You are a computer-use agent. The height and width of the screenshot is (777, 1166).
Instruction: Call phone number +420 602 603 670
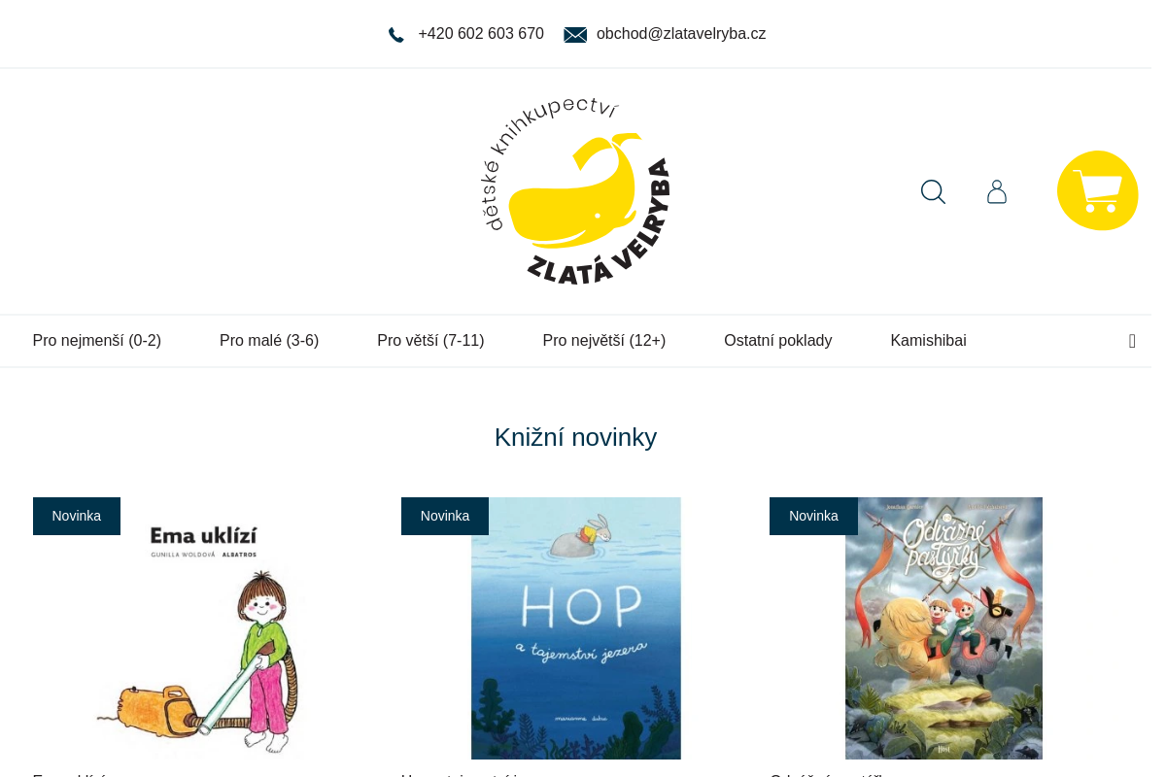(481, 34)
